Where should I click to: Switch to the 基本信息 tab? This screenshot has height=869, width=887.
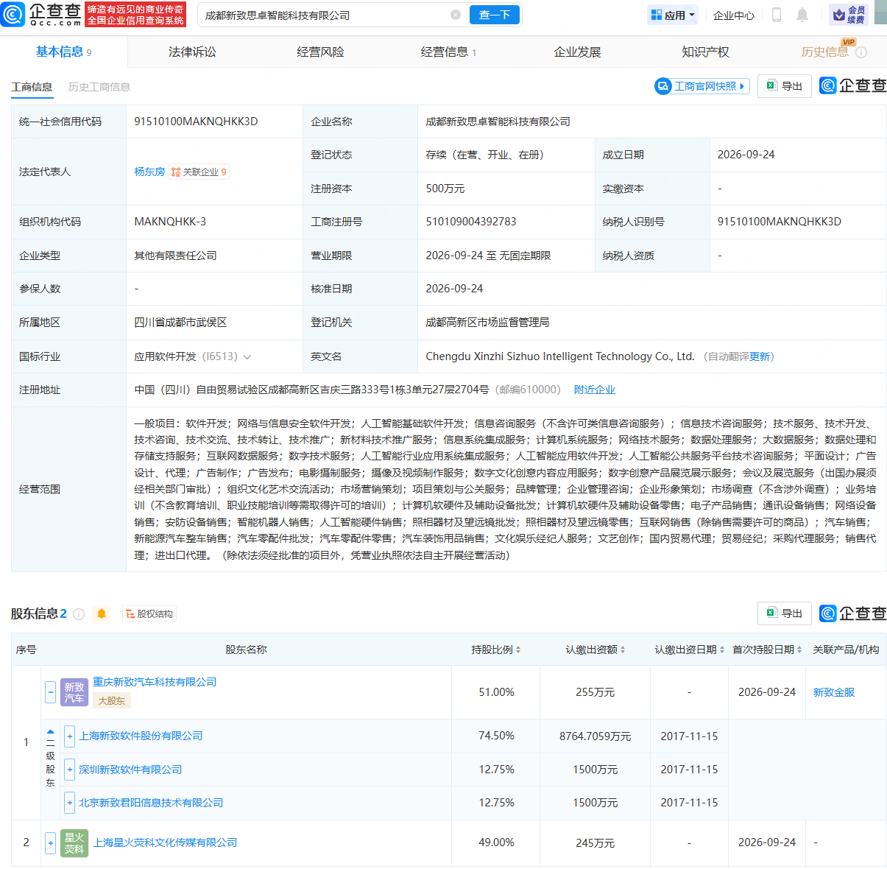click(x=63, y=52)
